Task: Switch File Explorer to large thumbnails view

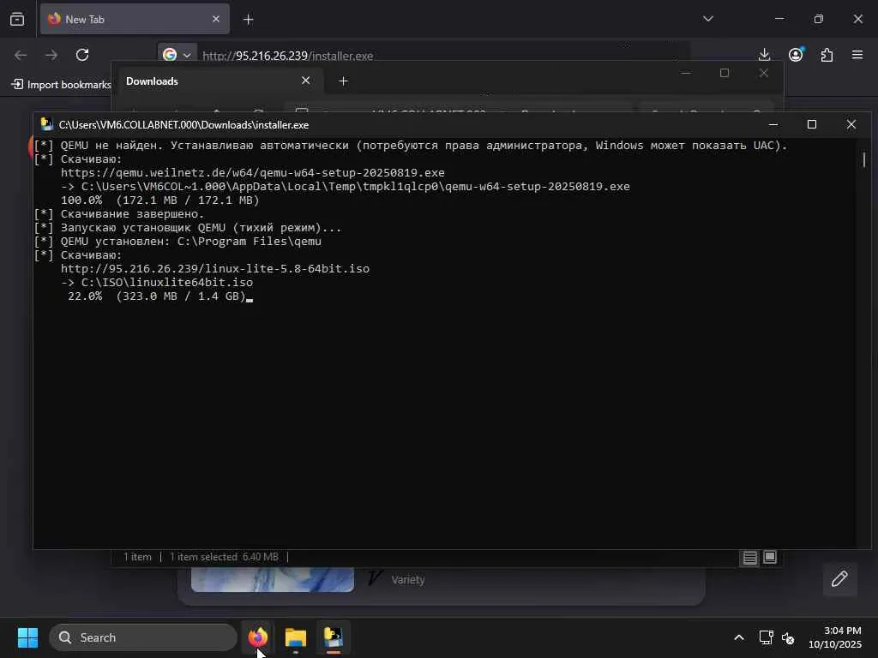Action: pos(770,557)
